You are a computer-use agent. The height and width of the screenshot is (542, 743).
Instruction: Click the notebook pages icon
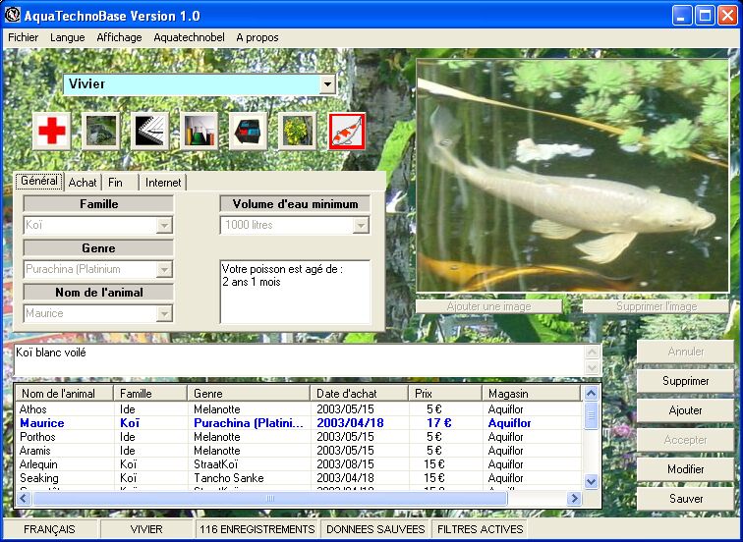pyautogui.click(x=149, y=131)
